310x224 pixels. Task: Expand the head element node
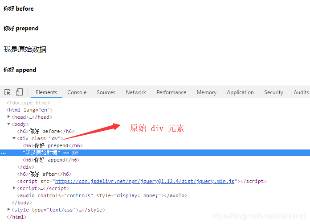pos(9,116)
